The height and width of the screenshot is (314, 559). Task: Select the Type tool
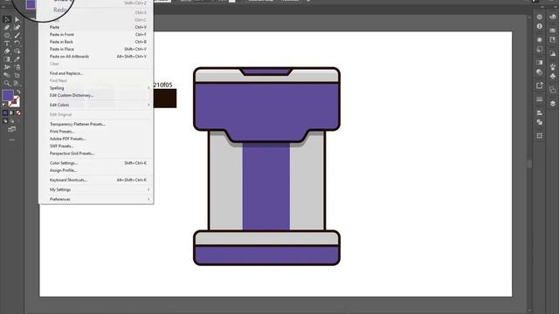[x=7, y=44]
